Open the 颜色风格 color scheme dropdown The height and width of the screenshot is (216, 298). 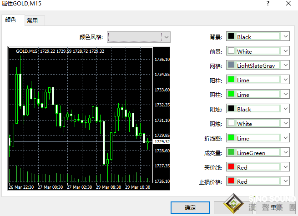(x=139, y=37)
